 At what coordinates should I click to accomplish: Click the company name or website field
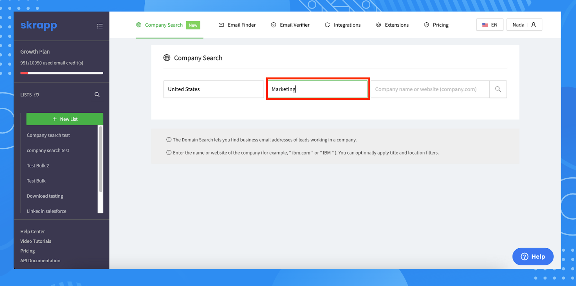(x=430, y=89)
